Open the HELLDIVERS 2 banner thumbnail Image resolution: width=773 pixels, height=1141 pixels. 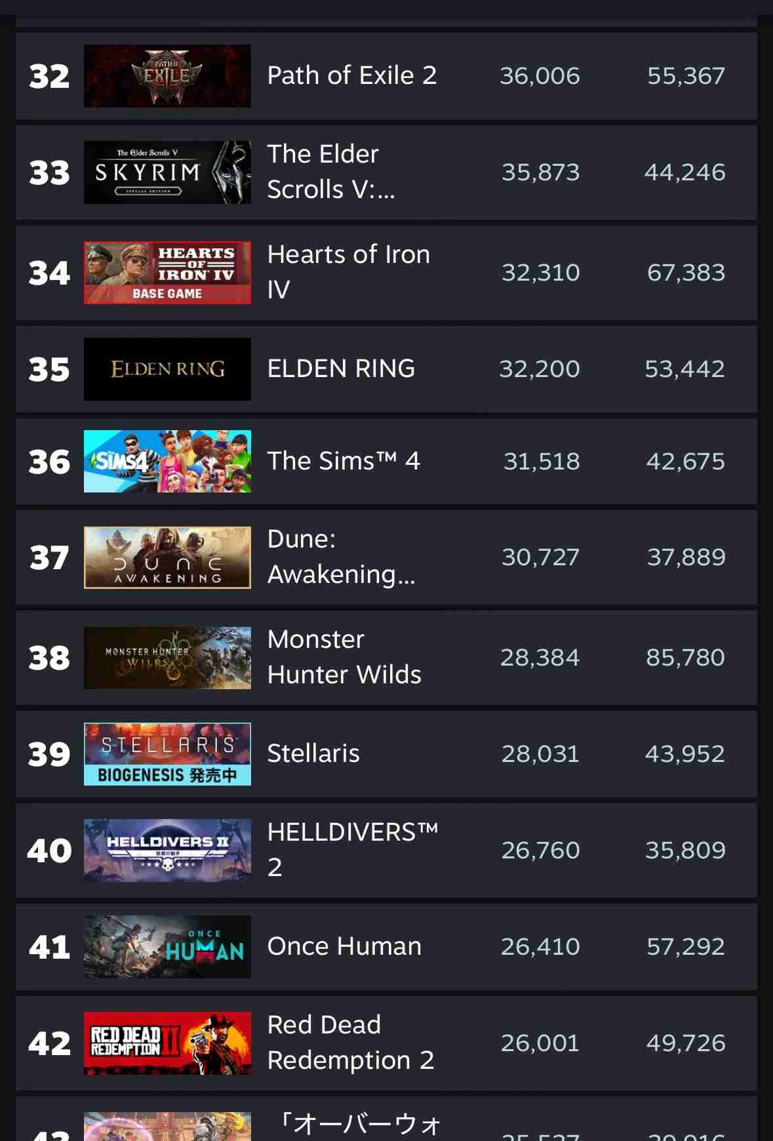pos(167,851)
